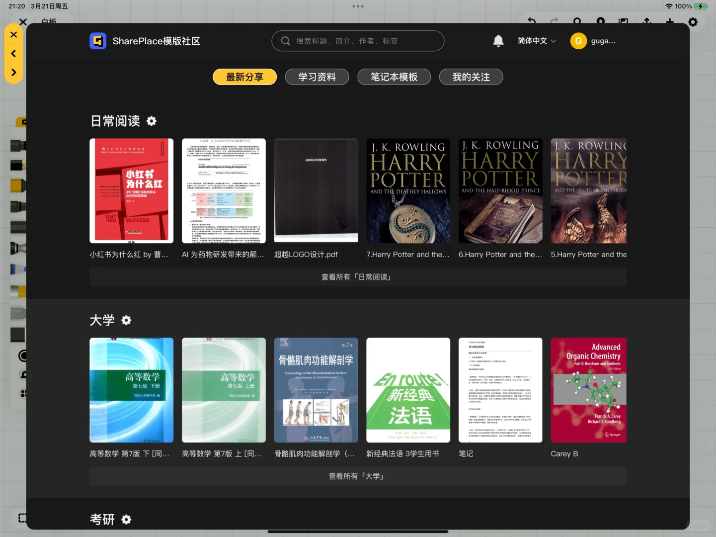Open the notifications bell
This screenshot has height=537, width=716.
498,41
